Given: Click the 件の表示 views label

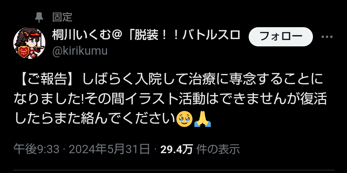Looking at the screenshot, I should click(218, 149).
